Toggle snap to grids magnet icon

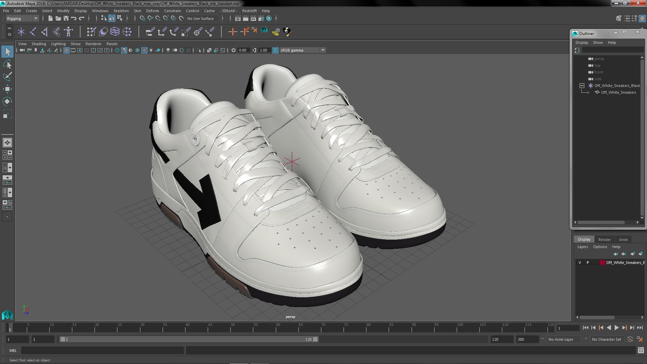(143, 18)
